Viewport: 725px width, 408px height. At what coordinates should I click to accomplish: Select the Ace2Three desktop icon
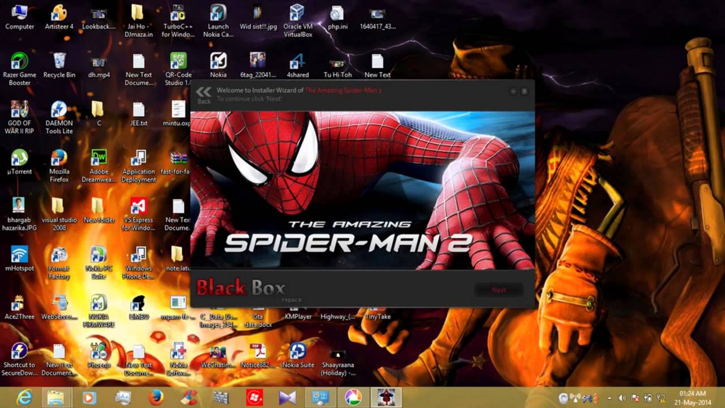pos(20,307)
